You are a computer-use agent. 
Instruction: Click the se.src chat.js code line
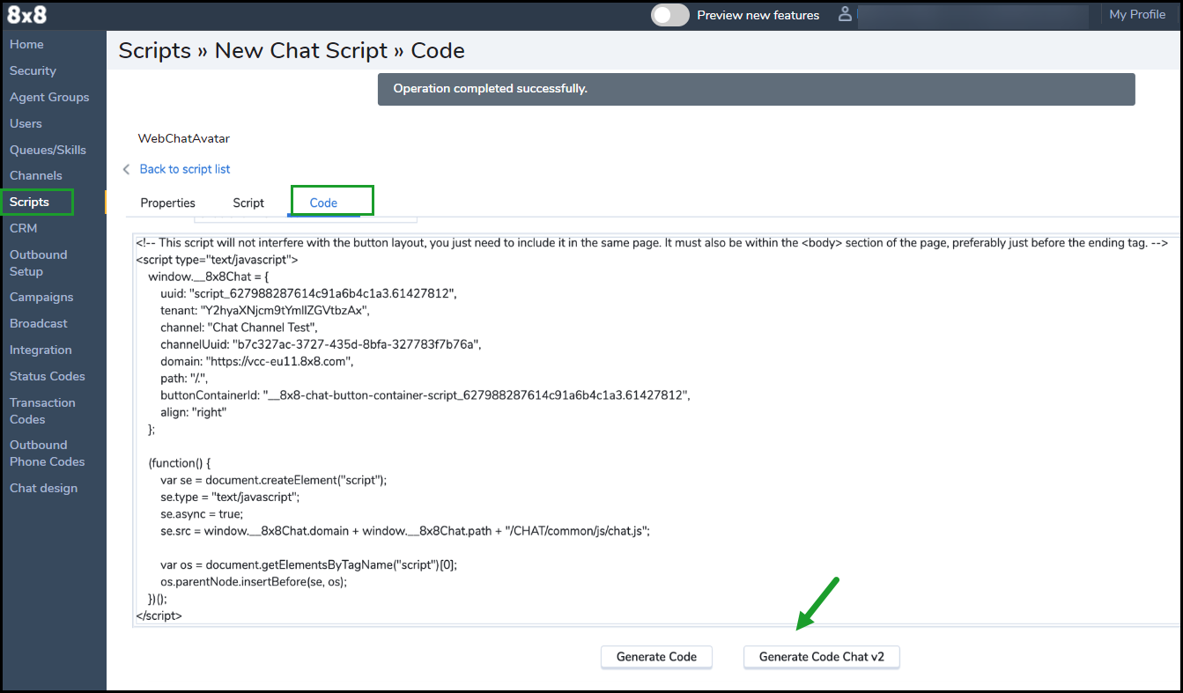405,531
